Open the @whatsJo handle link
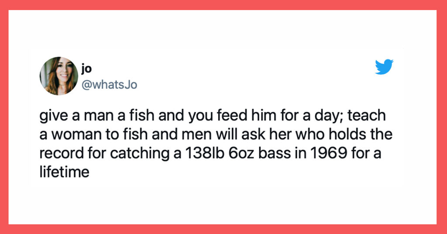 [109, 85]
